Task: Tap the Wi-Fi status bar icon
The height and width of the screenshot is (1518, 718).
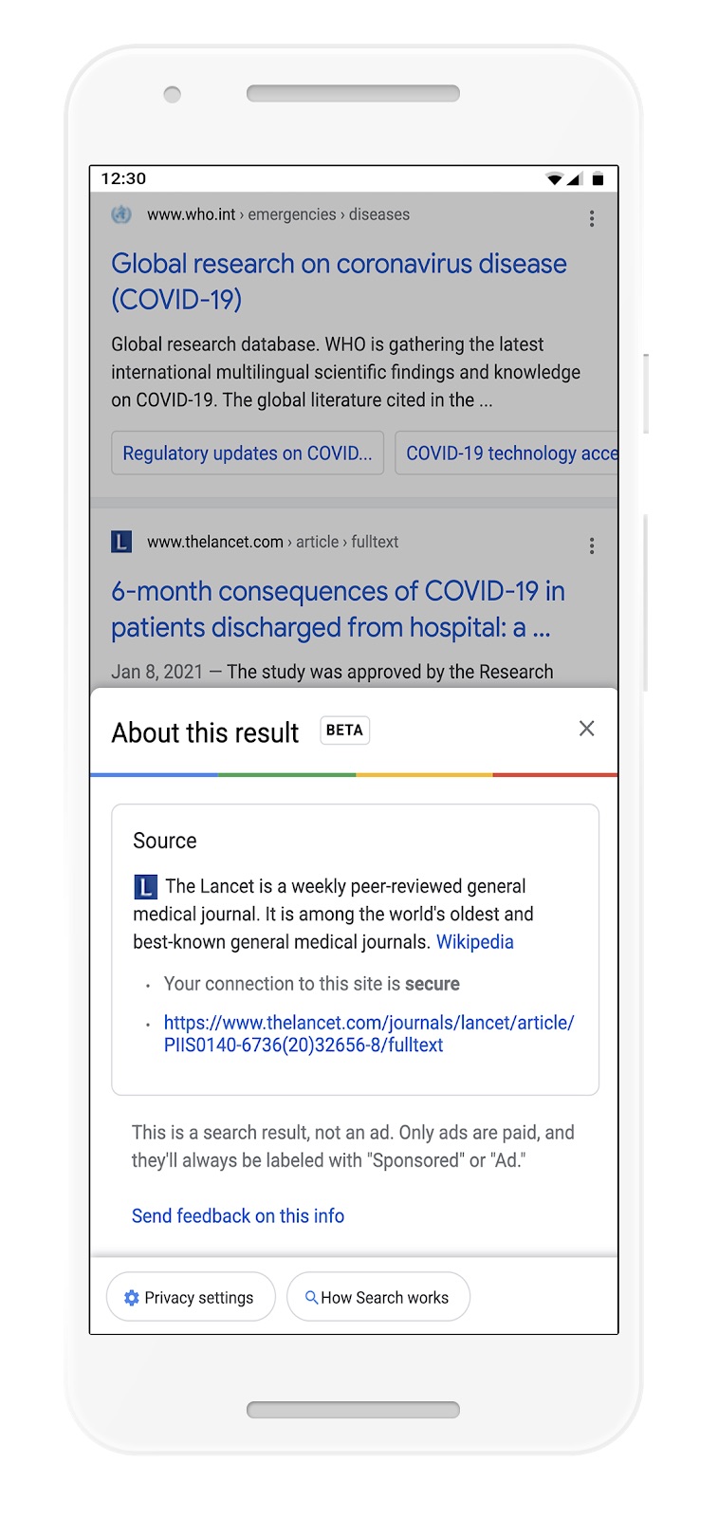Action: coord(555,178)
